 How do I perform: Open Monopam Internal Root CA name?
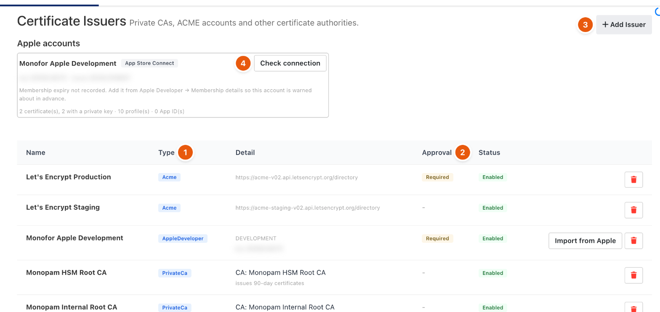point(72,307)
